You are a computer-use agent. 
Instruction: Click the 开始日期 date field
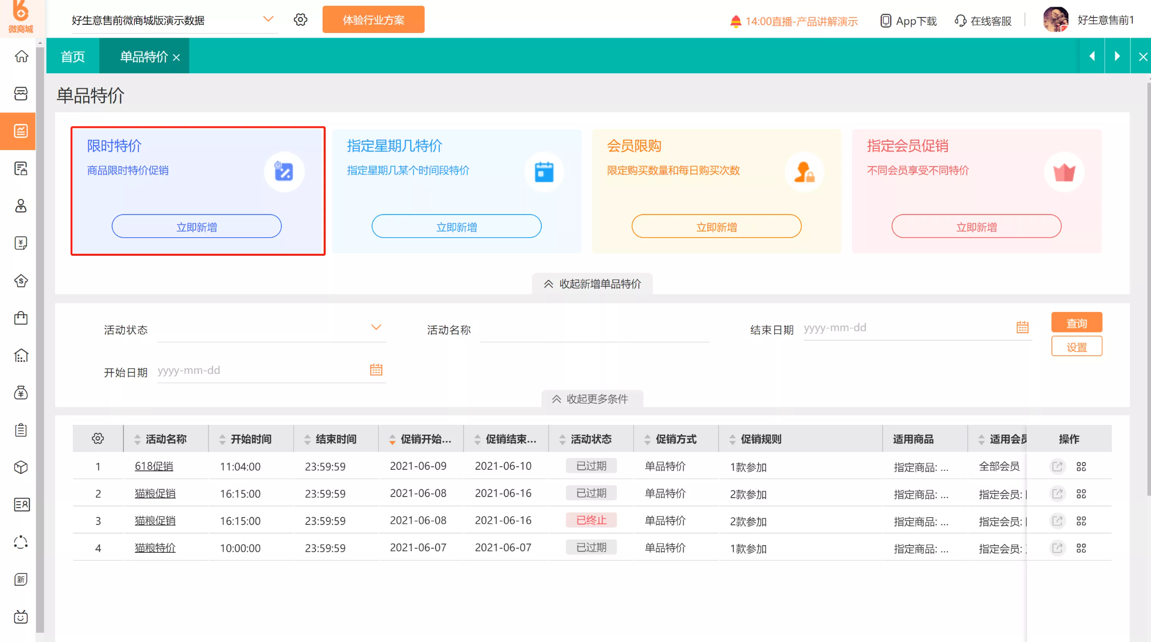point(271,370)
